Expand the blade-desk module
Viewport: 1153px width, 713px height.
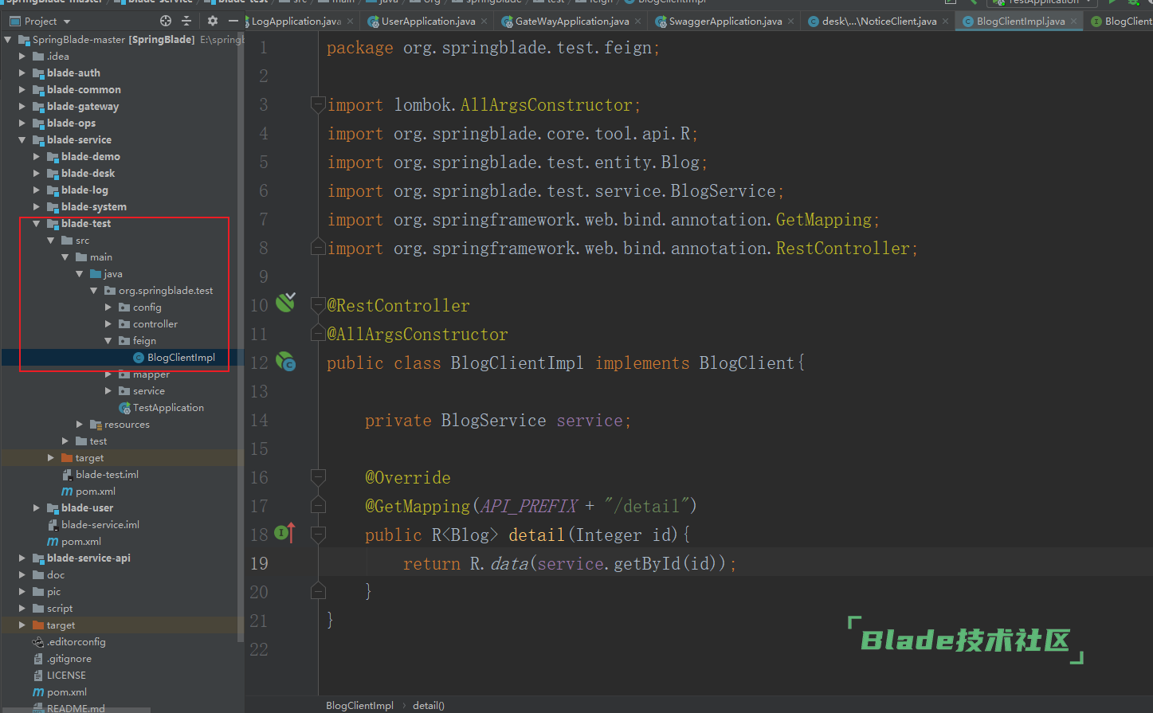[x=37, y=174]
